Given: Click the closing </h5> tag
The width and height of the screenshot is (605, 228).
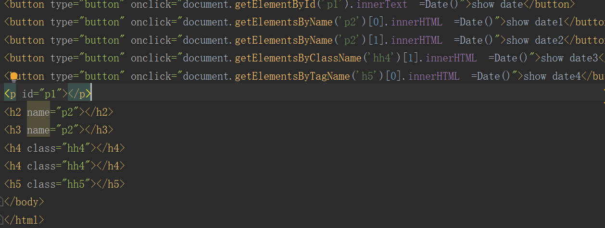Looking at the screenshot, I should tap(111, 184).
